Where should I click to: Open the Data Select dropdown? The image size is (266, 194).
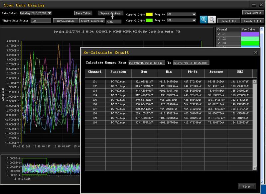pos(50,13)
